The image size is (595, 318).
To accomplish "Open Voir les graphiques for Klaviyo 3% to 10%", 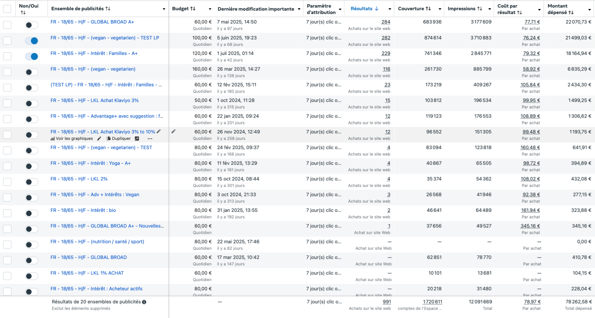I will [72, 138].
